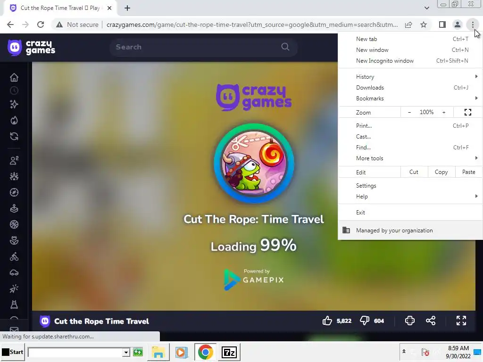Select New tab from the menu

(x=411, y=39)
